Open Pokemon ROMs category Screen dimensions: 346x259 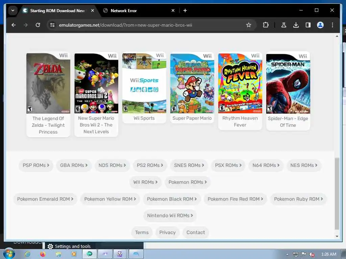188,182
